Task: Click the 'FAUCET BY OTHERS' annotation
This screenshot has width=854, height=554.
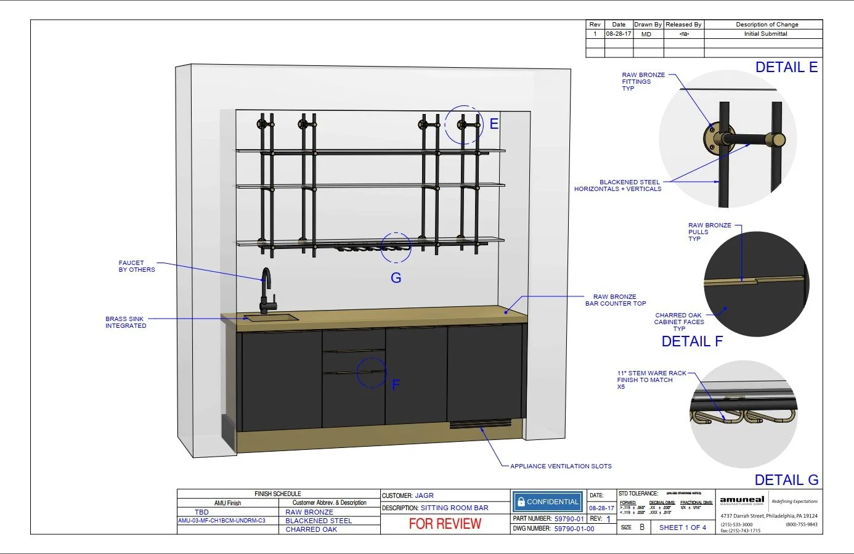Action: 137,266
